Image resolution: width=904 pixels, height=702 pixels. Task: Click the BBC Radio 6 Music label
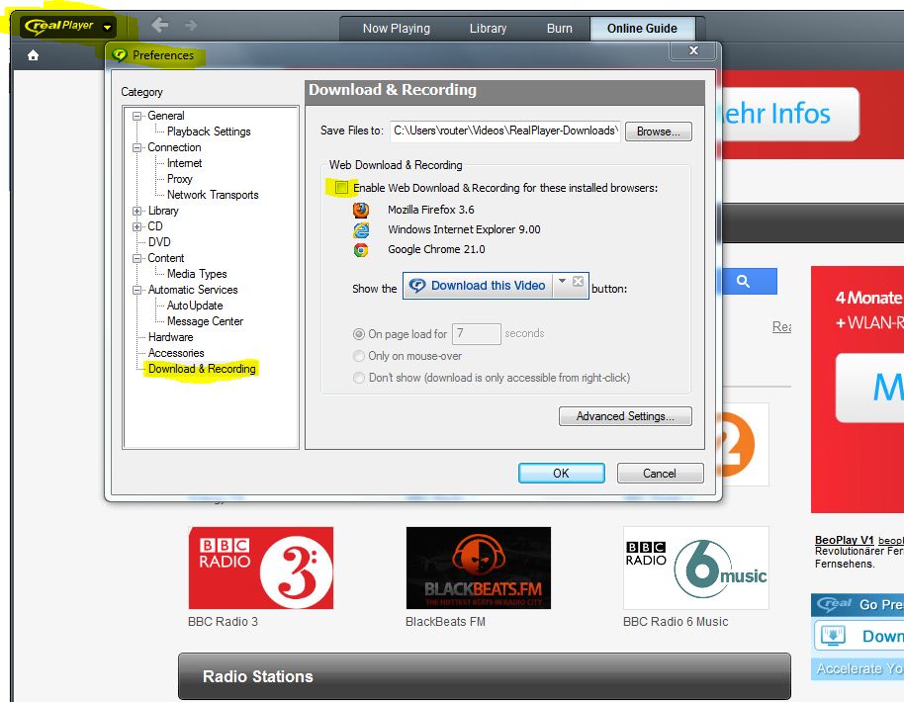click(x=676, y=622)
